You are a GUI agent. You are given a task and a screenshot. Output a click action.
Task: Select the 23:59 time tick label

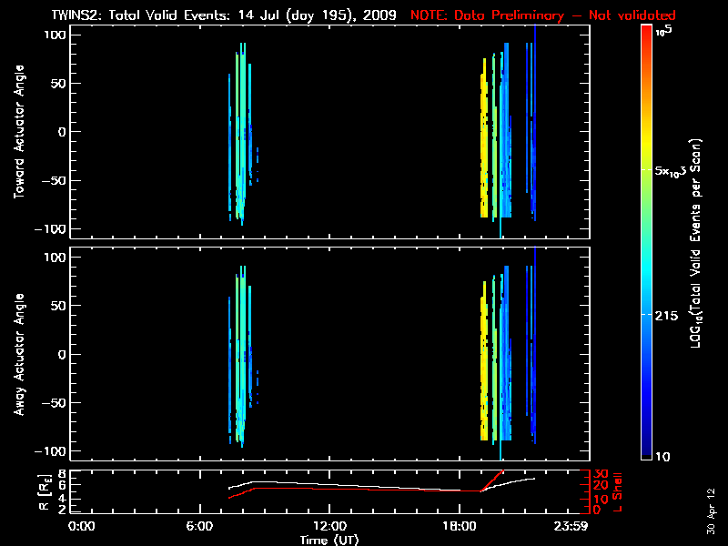pyautogui.click(x=573, y=526)
